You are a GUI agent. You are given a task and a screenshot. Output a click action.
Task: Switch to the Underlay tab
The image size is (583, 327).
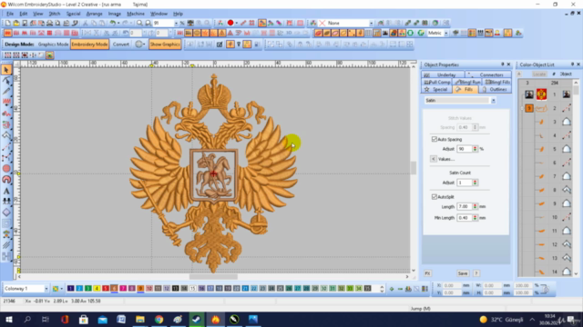[444, 74]
